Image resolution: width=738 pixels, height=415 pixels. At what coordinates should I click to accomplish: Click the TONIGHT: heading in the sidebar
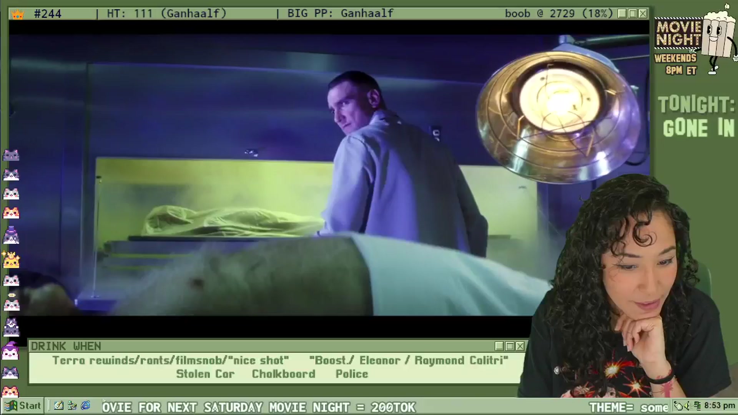coord(696,105)
